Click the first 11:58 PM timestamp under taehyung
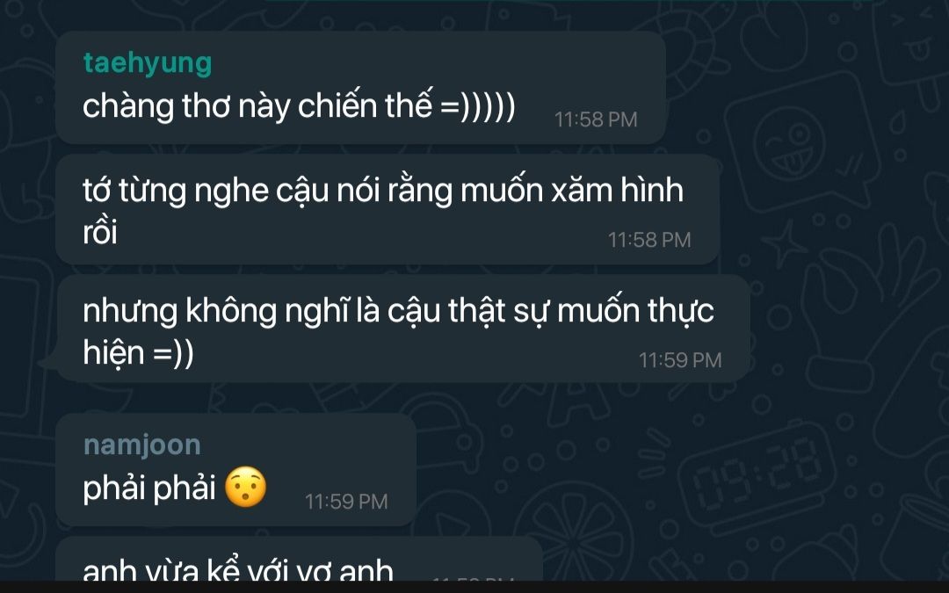Screen dimensions: 949x593 (596, 119)
